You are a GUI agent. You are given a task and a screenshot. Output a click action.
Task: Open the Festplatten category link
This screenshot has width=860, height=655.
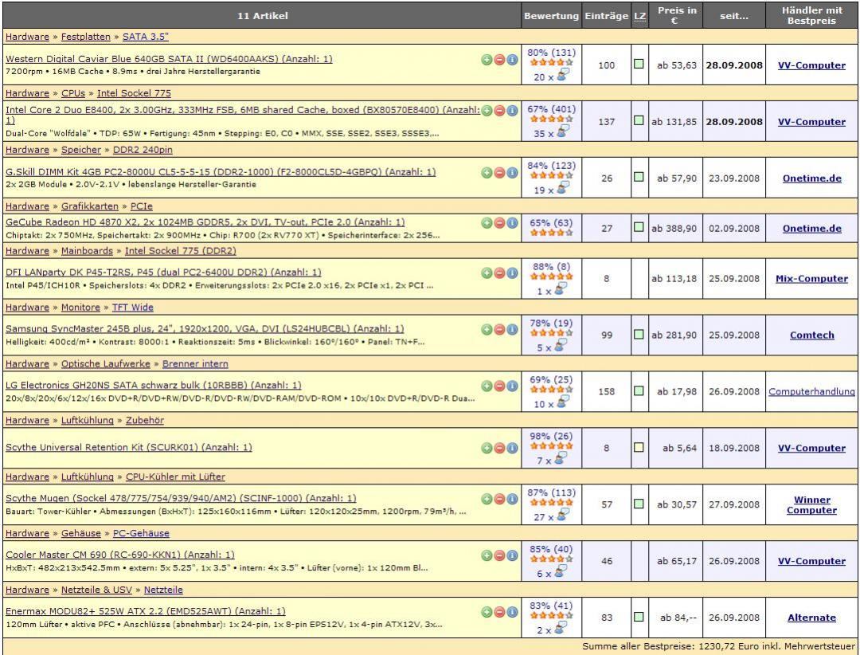click(85, 37)
